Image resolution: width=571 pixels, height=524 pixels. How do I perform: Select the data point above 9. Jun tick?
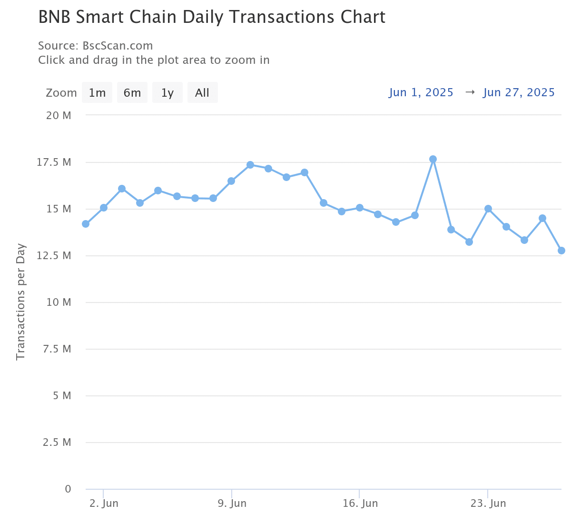pos(231,181)
